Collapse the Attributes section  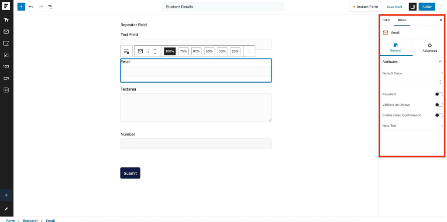pyautogui.click(x=440, y=62)
